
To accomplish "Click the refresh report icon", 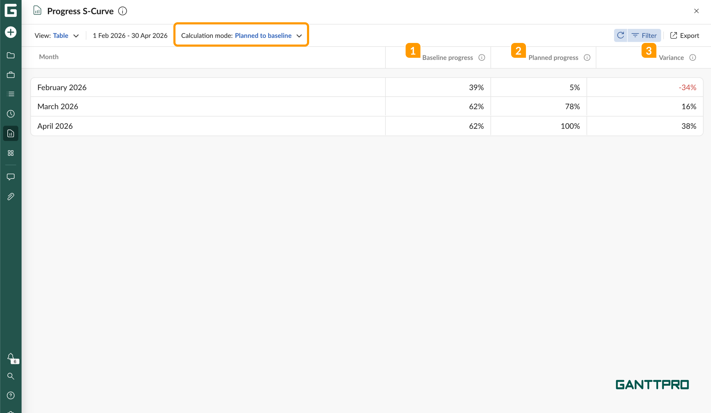I will [x=620, y=36].
